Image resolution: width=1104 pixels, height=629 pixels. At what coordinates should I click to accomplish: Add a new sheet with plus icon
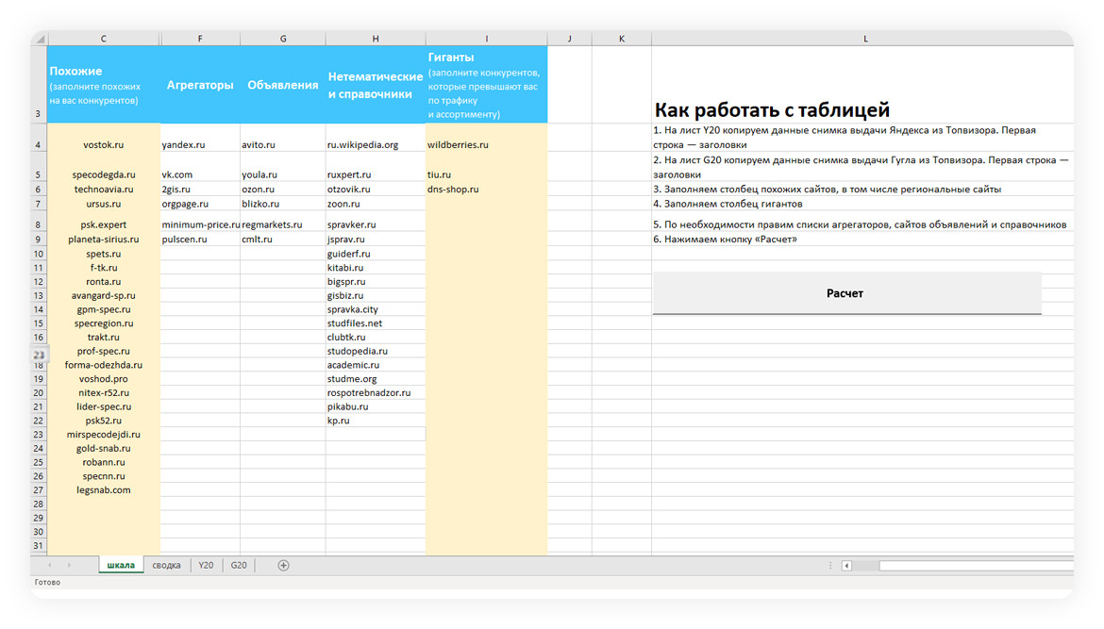click(283, 565)
